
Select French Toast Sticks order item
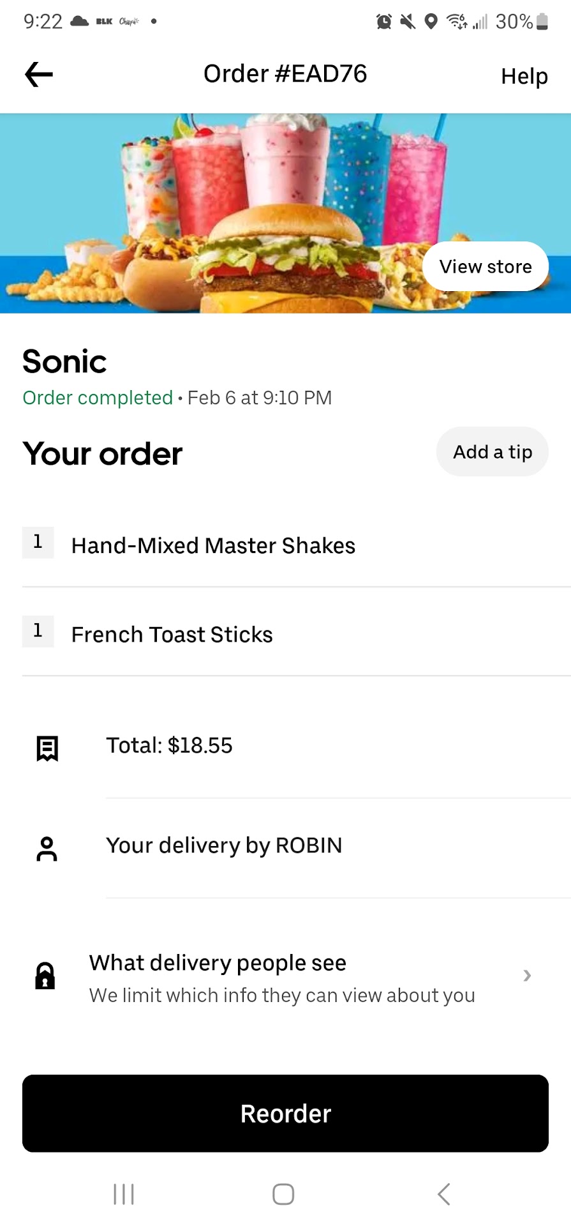coord(172,634)
